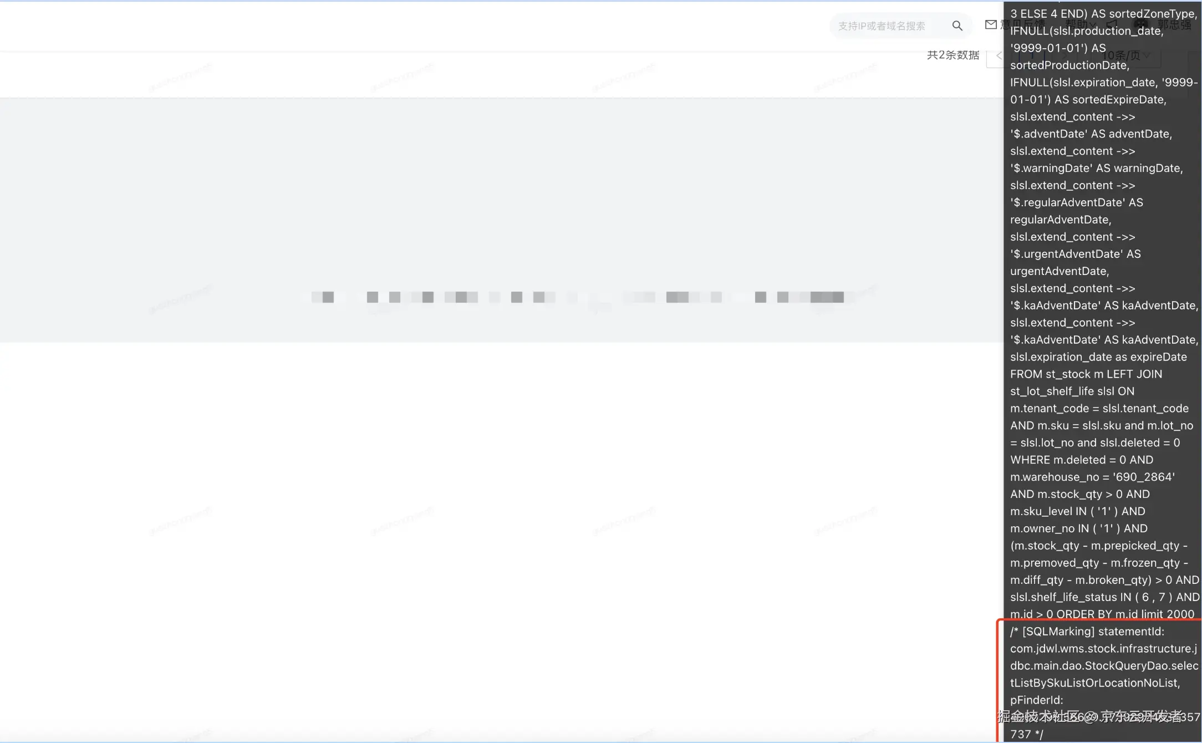1202x743 pixels.
Task: Click the user avatar icon
Action: 1140,24
